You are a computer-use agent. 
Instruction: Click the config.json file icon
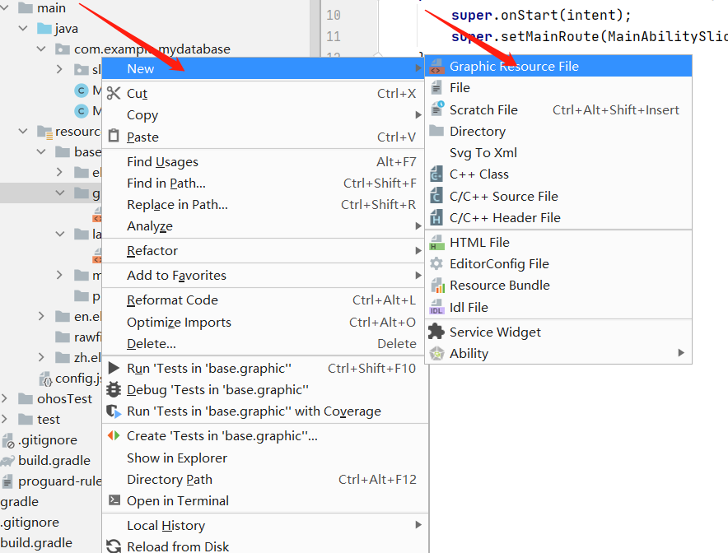point(45,379)
